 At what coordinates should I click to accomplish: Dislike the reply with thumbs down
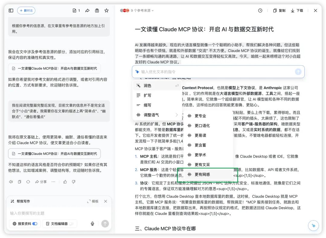[x=74, y=182]
